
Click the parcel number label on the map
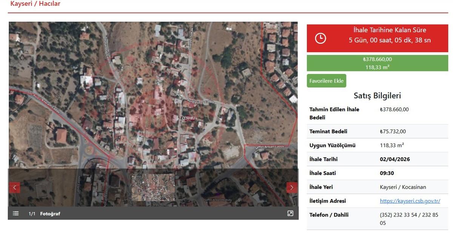(189, 118)
